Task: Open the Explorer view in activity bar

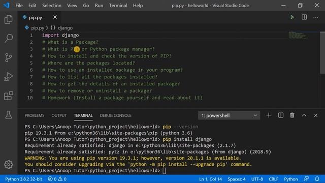Action: (9, 19)
